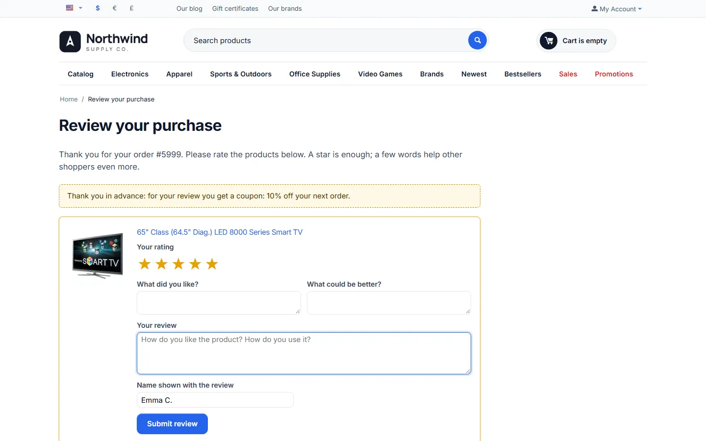Click the Smart TV product thumbnail
706x441 pixels.
98,256
